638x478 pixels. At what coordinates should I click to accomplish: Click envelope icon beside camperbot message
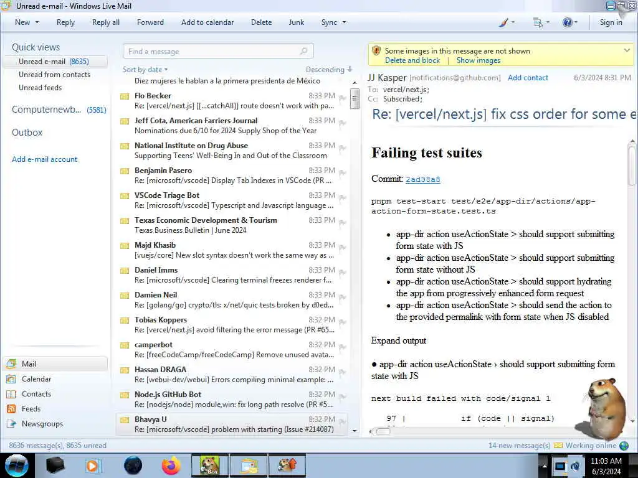pyautogui.click(x=125, y=345)
